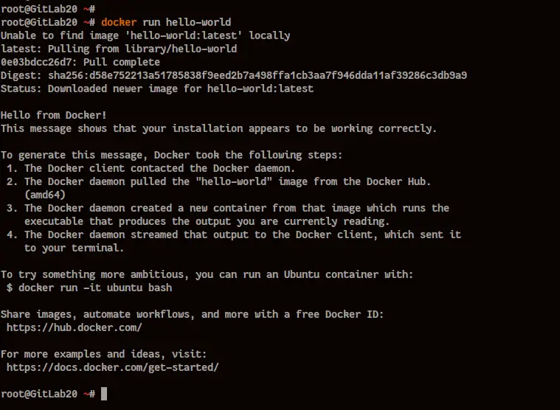Click the 'hello-world' argument in the command

(x=198, y=22)
